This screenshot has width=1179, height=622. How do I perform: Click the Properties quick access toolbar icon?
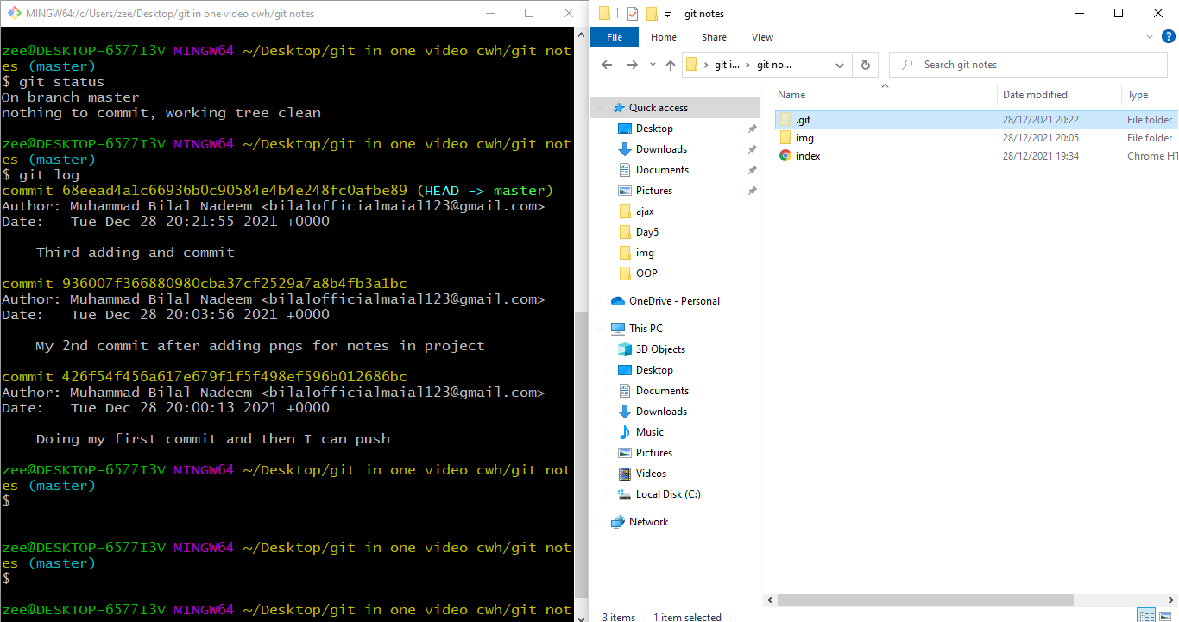(x=633, y=14)
